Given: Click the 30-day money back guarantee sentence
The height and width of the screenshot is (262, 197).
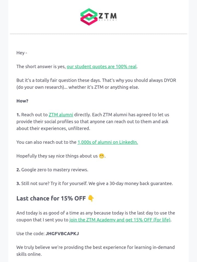Looking at the screenshot, I should coord(95,183).
